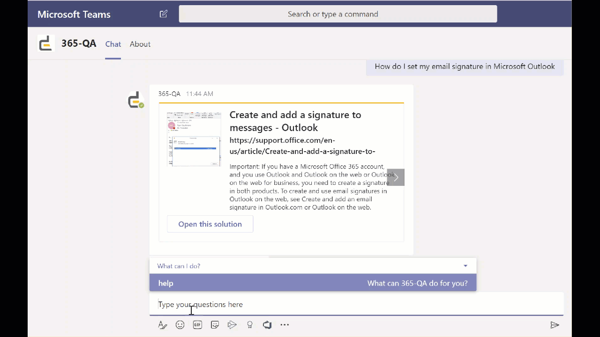Open the emoji picker
Viewport: 600px width, 337px height.
180,325
